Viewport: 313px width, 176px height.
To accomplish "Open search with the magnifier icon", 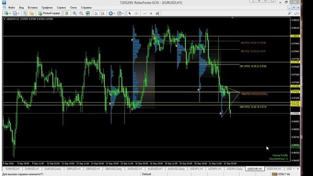I will pyautogui.click(x=290, y=13).
